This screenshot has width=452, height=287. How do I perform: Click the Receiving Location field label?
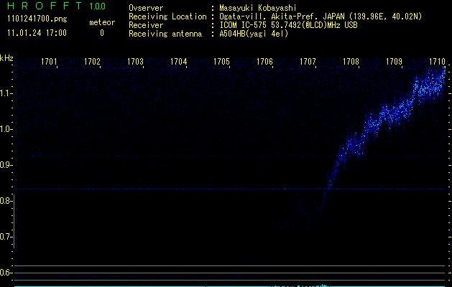point(167,17)
